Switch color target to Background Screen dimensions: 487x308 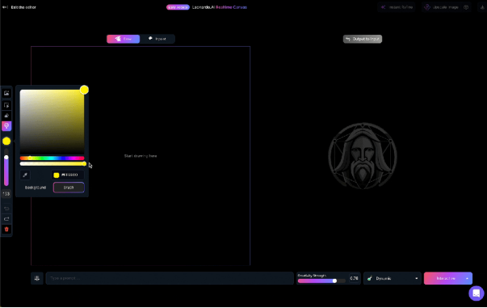[x=36, y=188]
